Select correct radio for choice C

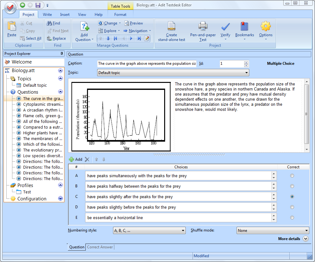[x=292, y=197]
